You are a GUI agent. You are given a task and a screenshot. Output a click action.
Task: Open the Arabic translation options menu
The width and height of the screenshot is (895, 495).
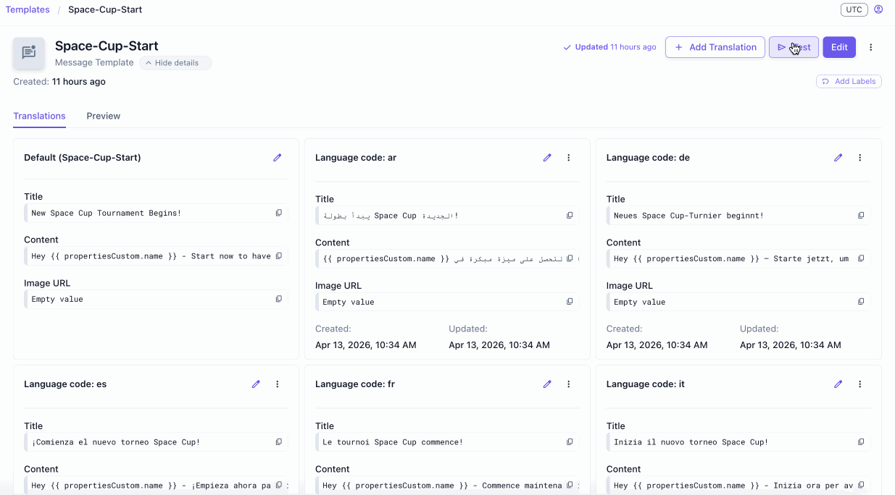(569, 158)
